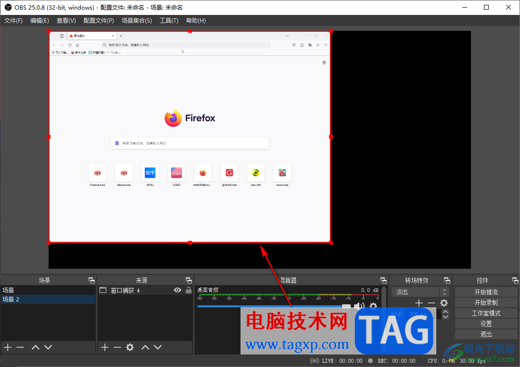The height and width of the screenshot is (367, 520).
Task: Click the 知乎 shortcut tile in preview
Action: 150,173
